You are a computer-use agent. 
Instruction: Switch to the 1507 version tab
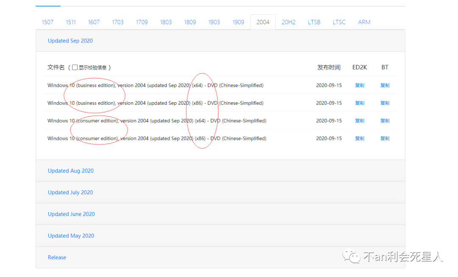pyautogui.click(x=47, y=22)
